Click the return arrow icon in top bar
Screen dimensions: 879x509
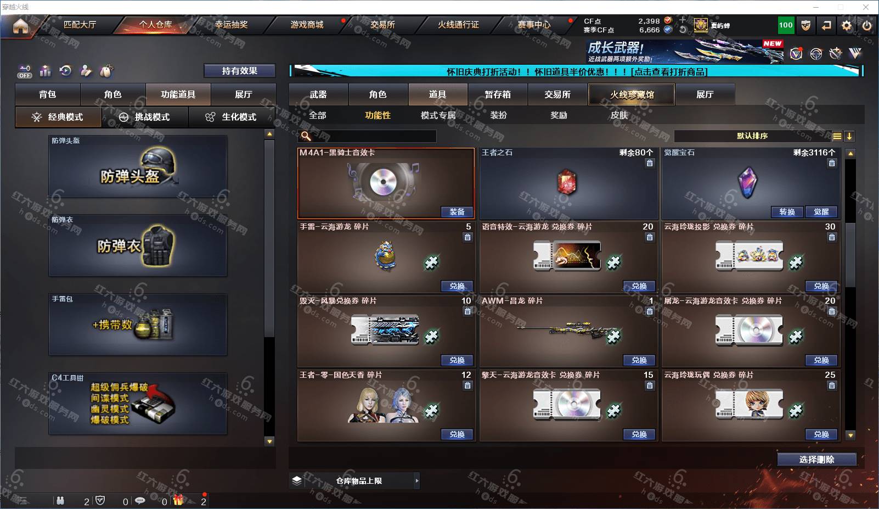pos(826,25)
